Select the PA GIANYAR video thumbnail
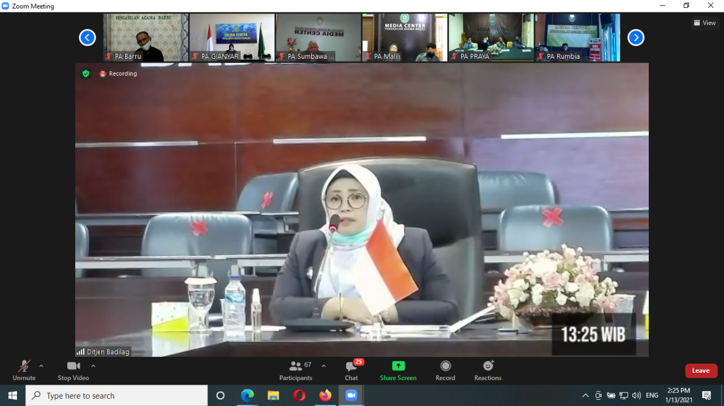Viewport: 724px width, 406px height. click(x=232, y=37)
